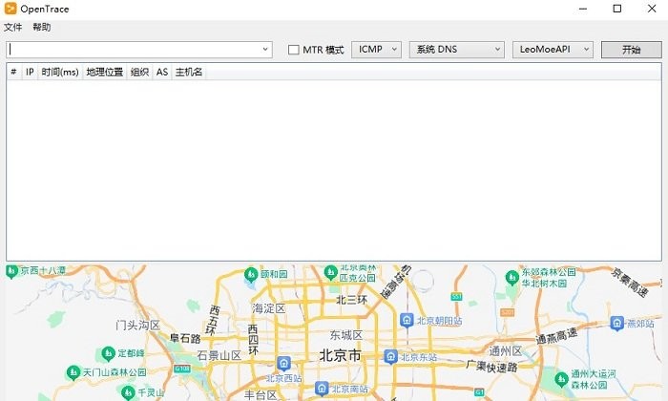Expand the 系统 DNS resolver dropdown

click(456, 50)
